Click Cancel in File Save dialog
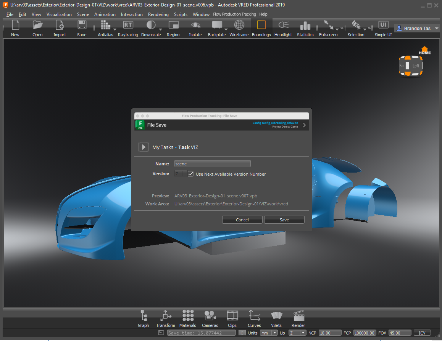 pos(242,220)
